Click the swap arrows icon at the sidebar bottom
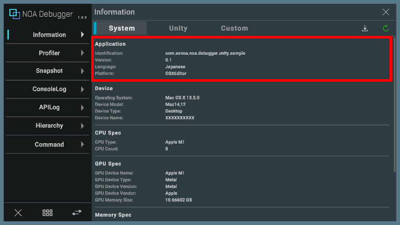 [77, 213]
